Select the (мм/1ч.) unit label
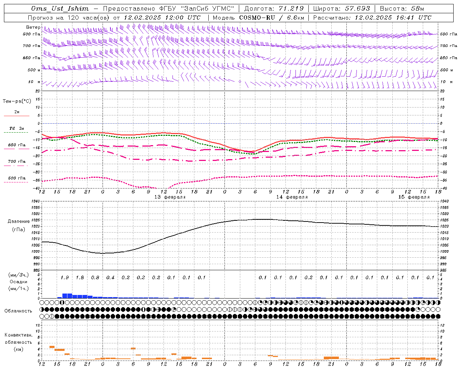This screenshot has width=459, height=367. [19, 289]
